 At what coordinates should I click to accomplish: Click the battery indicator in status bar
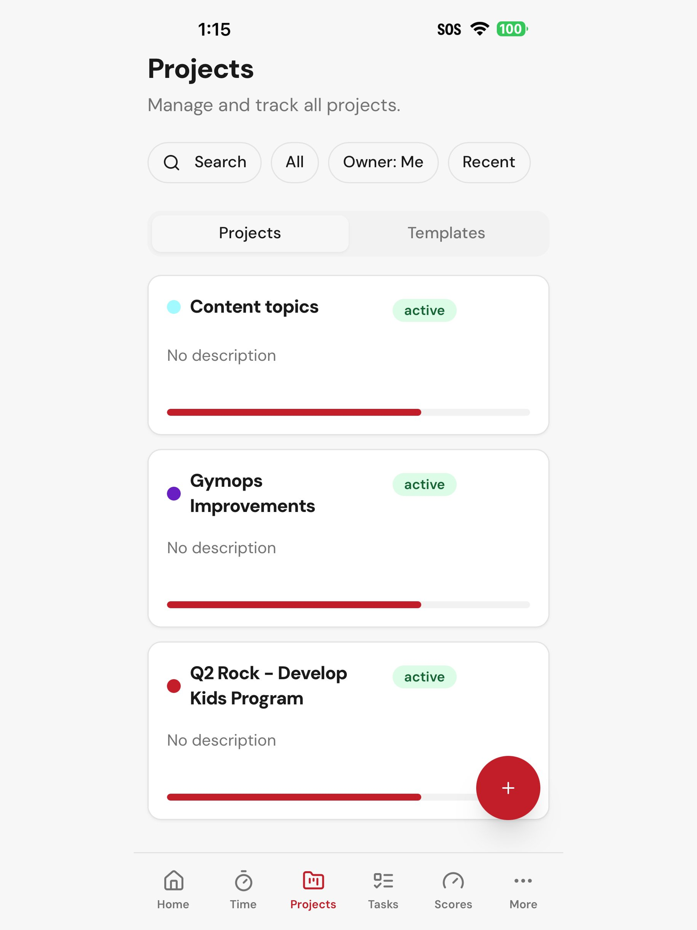pos(512,29)
